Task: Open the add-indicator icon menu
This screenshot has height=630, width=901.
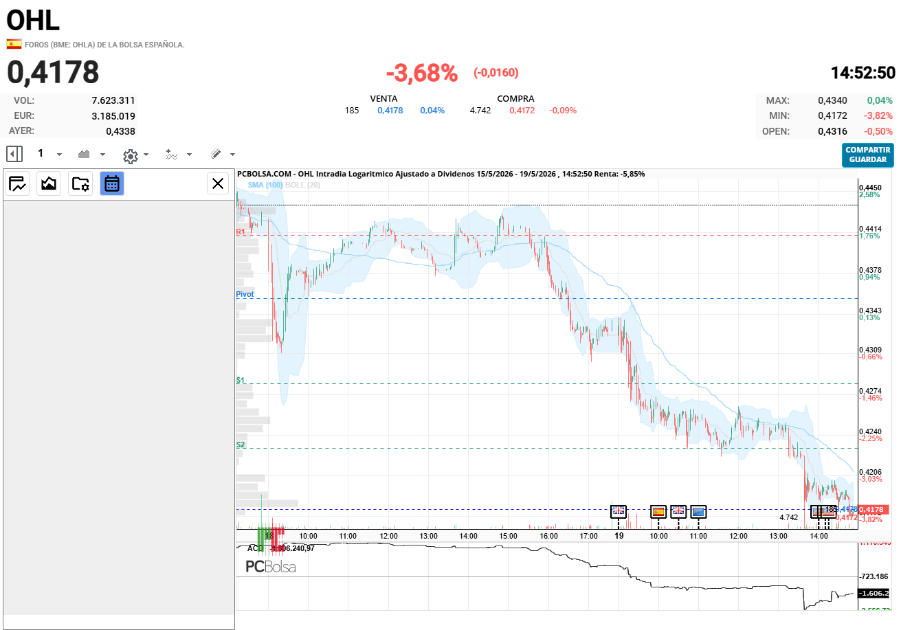Action: (172, 155)
